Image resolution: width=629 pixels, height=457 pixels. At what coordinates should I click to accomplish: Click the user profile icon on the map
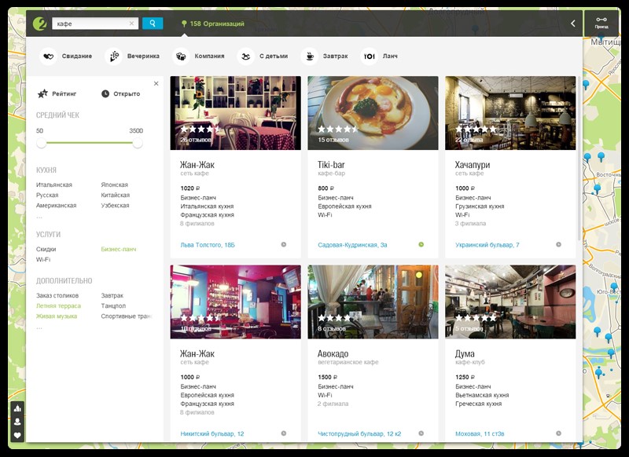[x=17, y=422]
